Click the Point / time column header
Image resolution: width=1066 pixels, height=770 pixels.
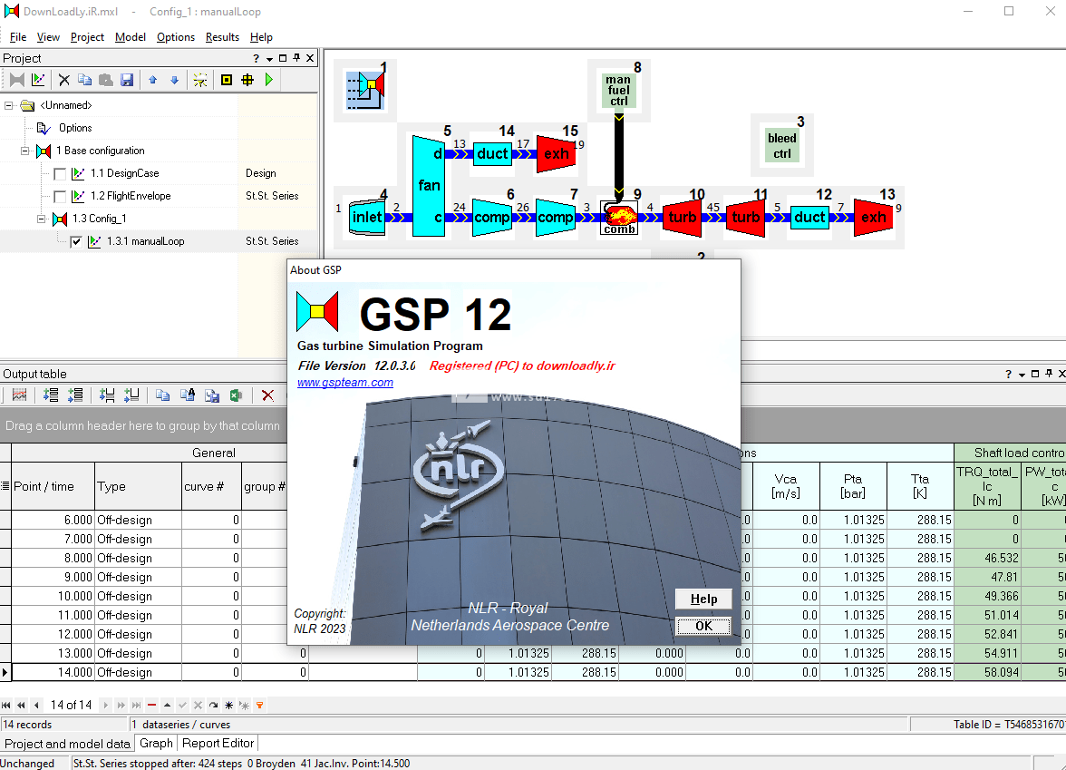tap(53, 486)
